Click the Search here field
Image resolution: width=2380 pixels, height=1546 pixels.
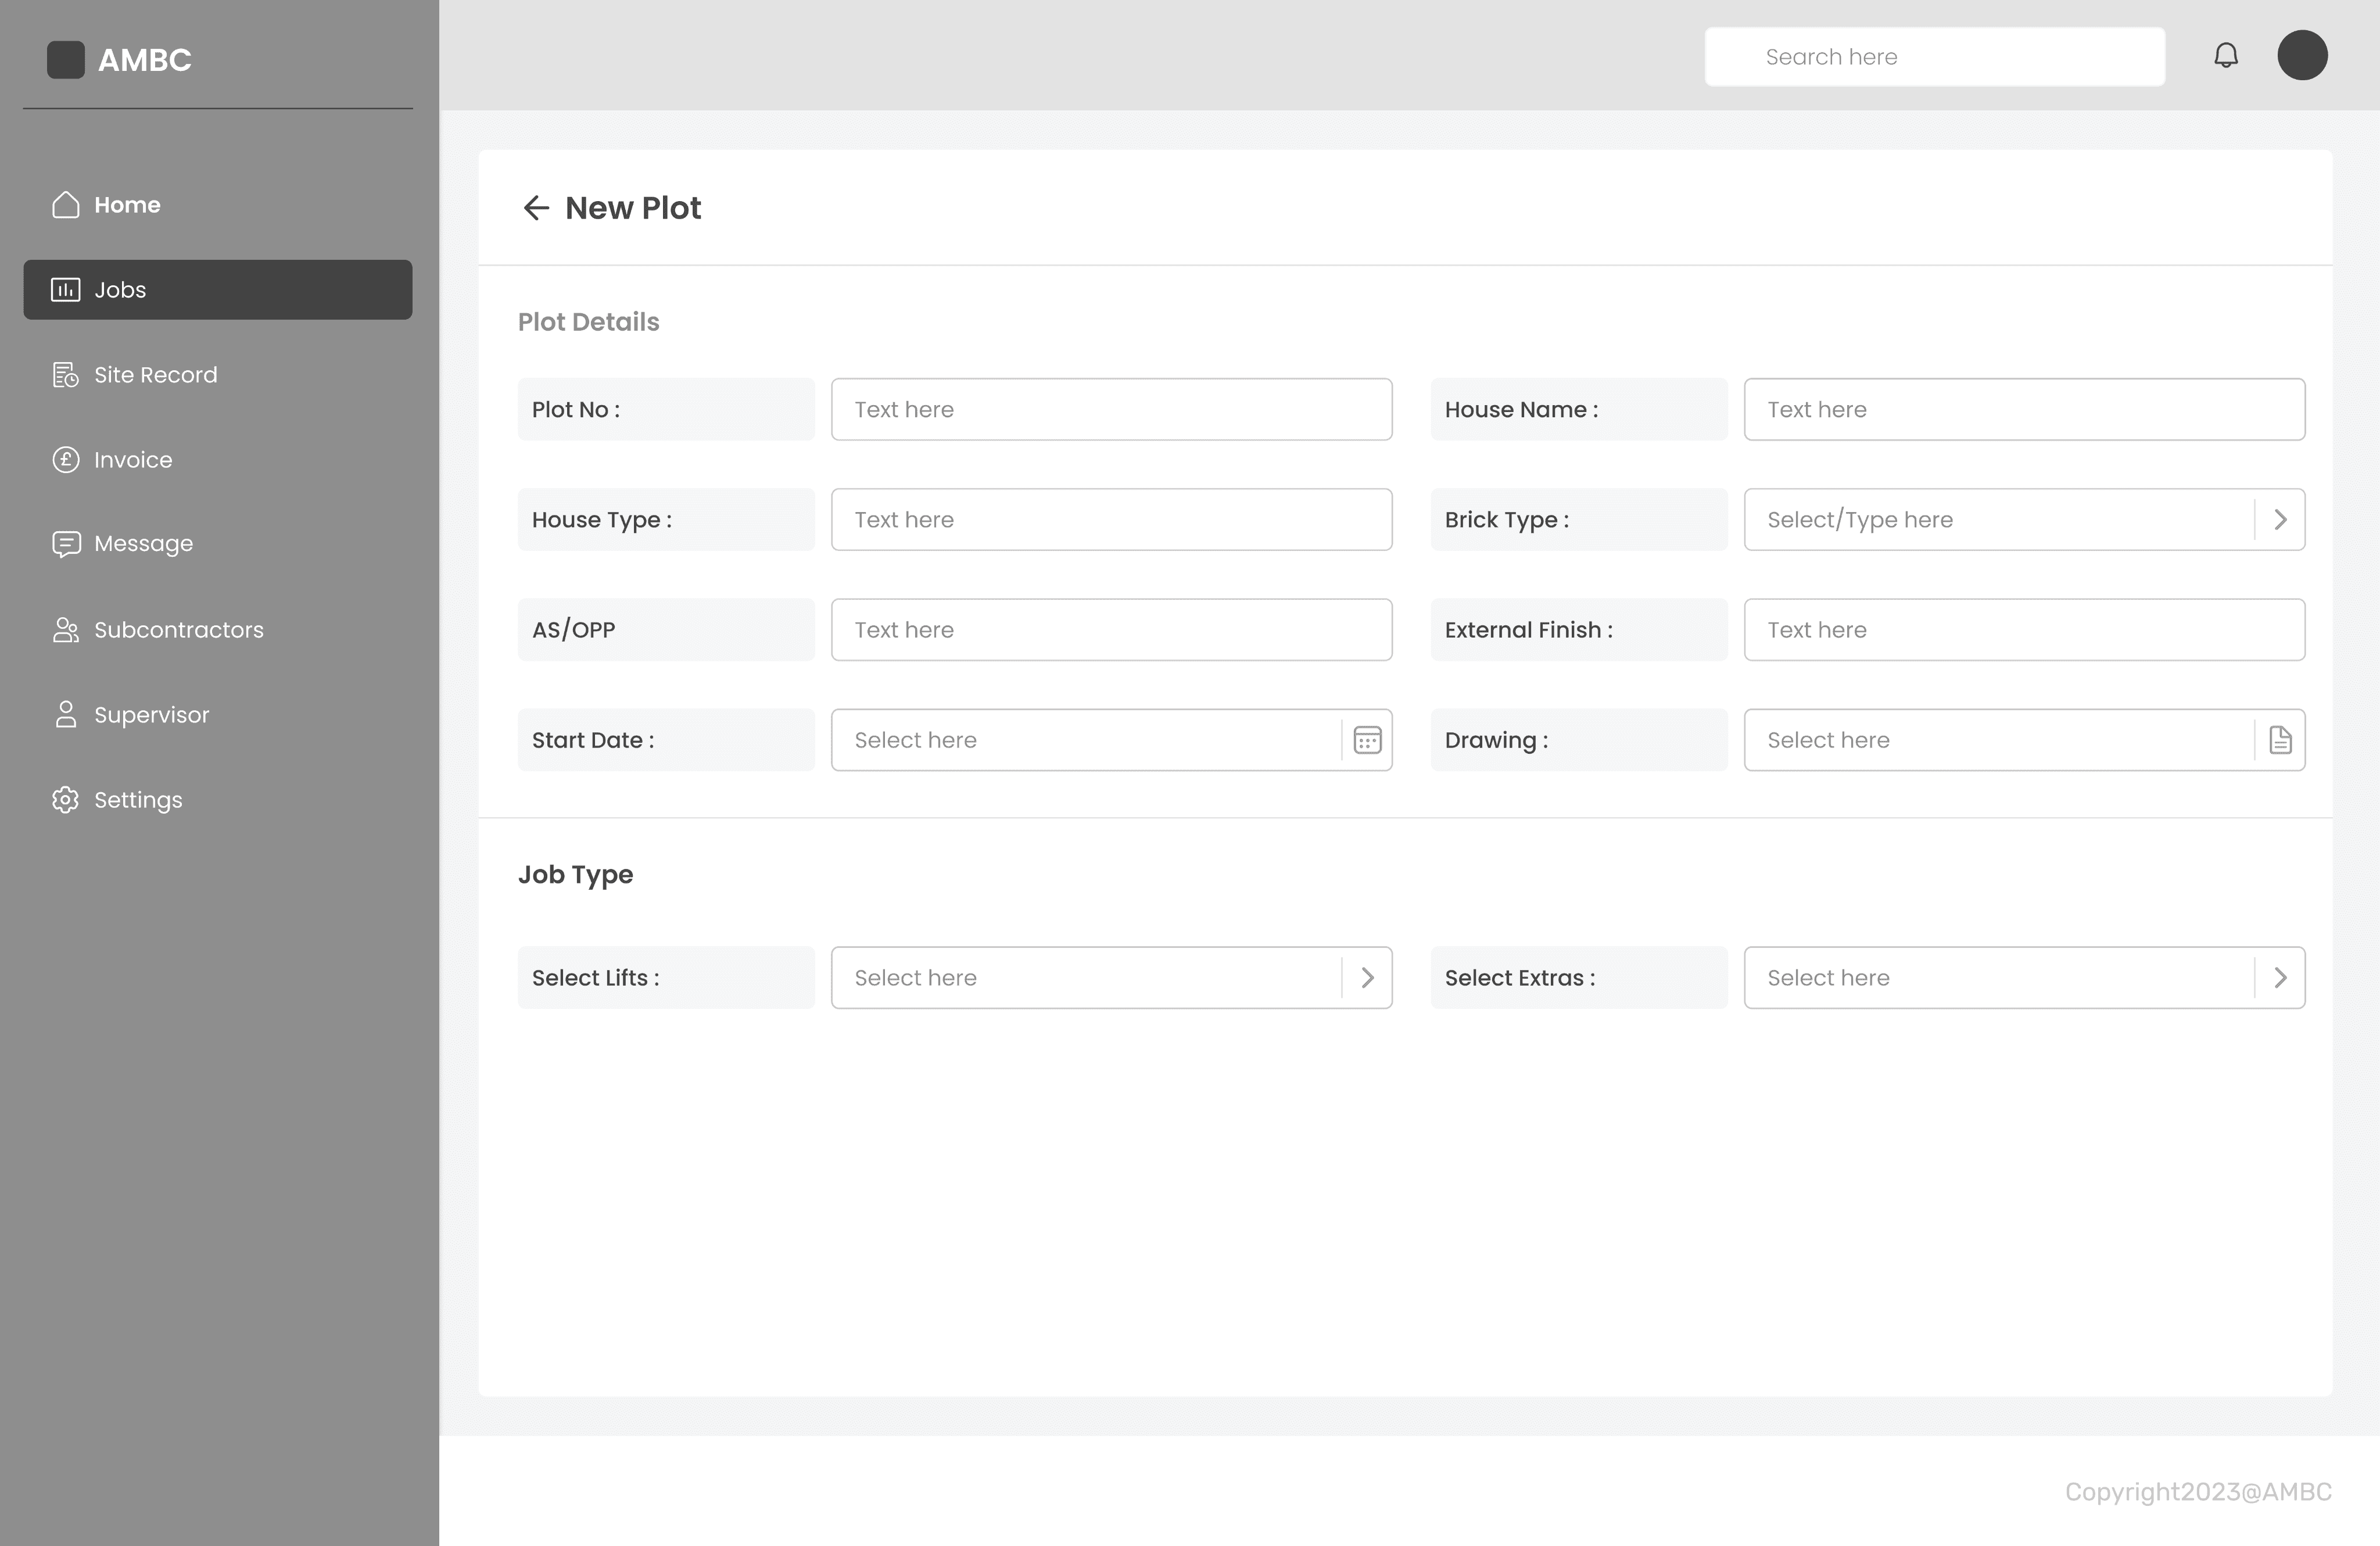pos(1934,57)
